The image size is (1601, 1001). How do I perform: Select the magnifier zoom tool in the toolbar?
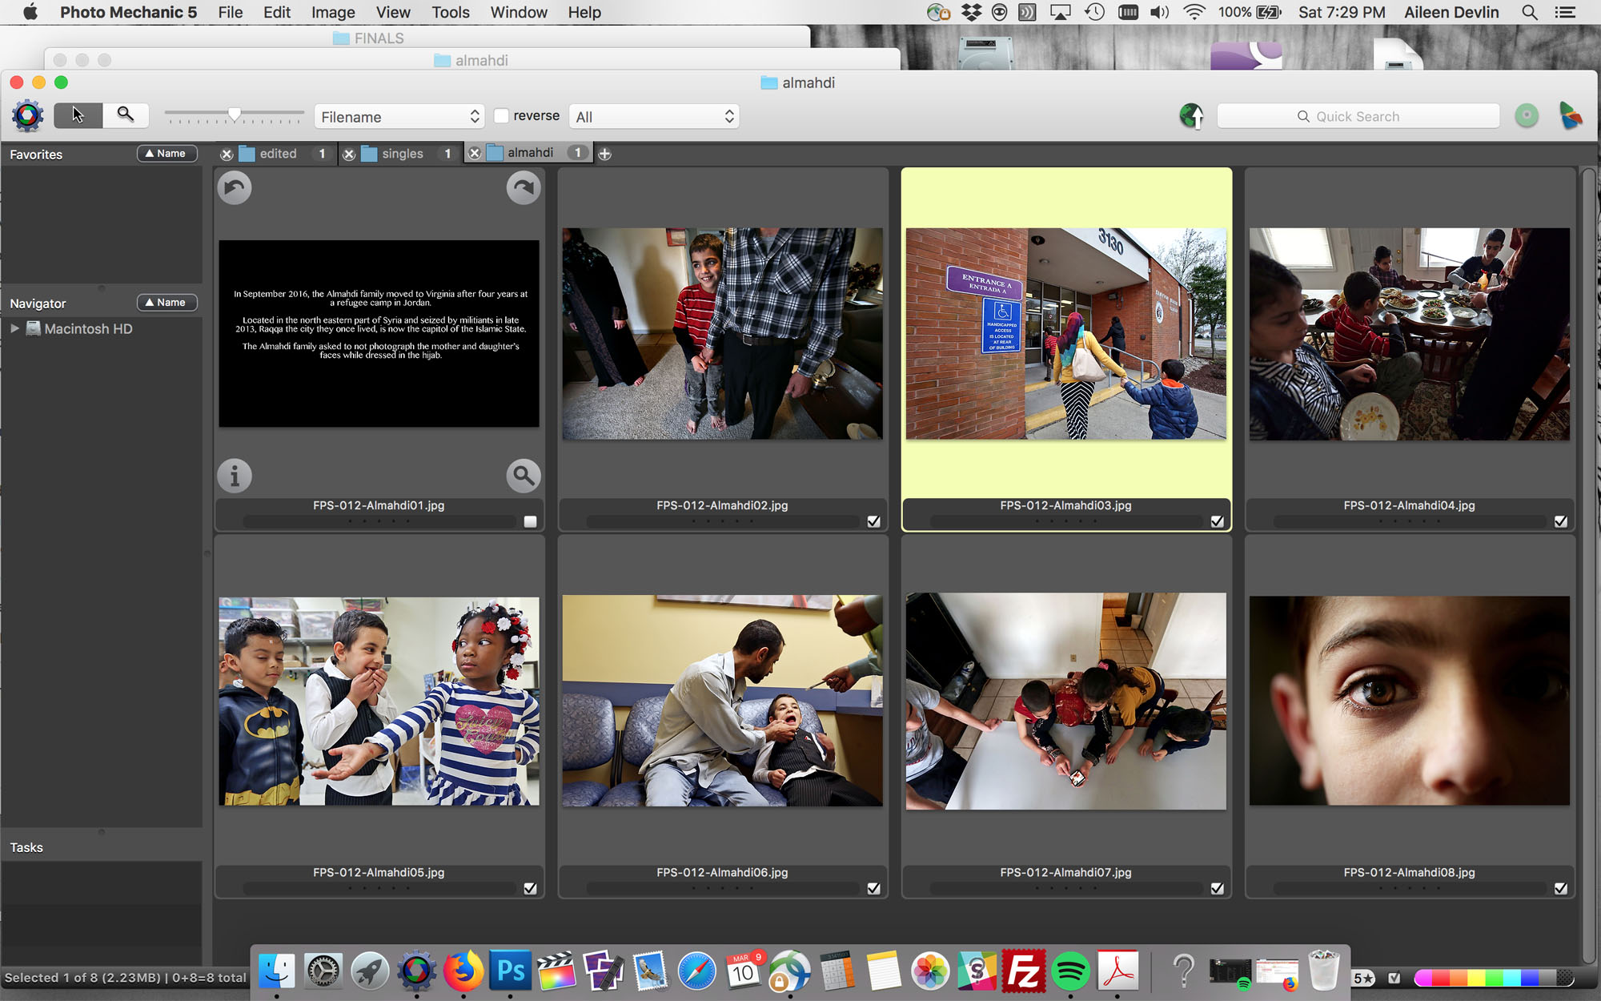126,115
